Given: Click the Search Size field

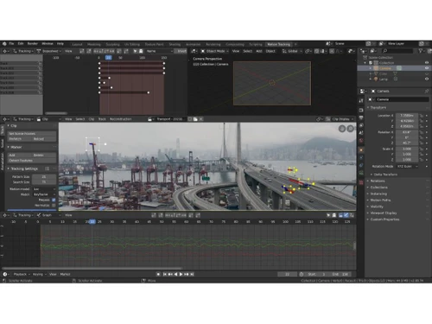Looking at the screenshot, I should [x=44, y=182].
